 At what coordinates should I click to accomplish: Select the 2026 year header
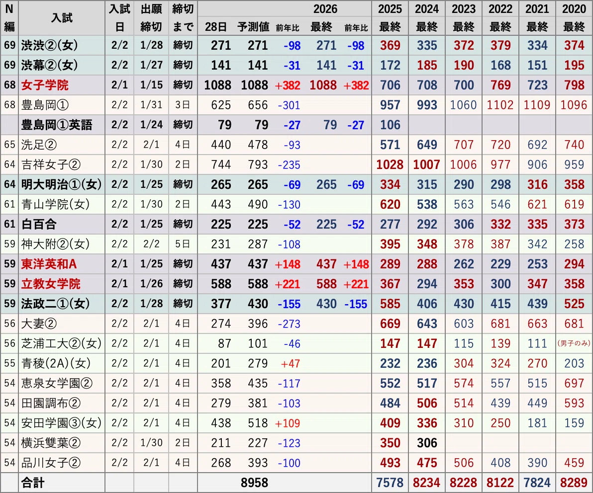pos(325,8)
